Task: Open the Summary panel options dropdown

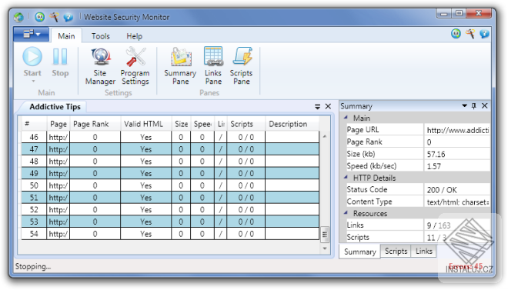Action: point(464,106)
